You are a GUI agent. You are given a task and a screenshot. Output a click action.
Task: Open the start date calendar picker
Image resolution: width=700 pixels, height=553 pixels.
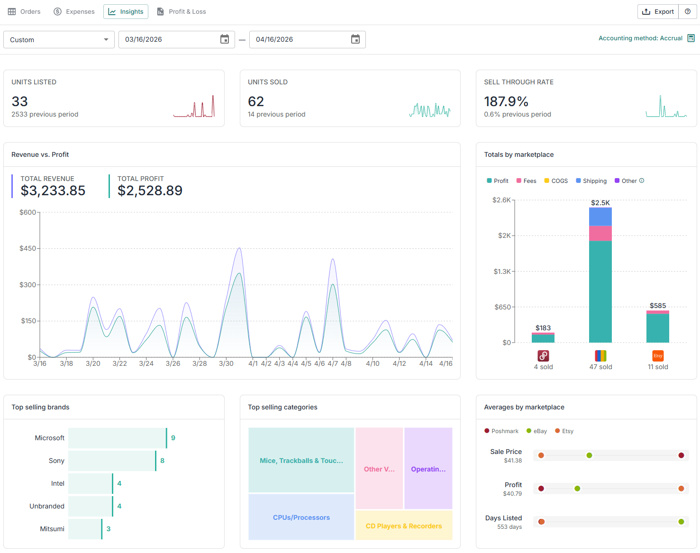[x=225, y=39]
